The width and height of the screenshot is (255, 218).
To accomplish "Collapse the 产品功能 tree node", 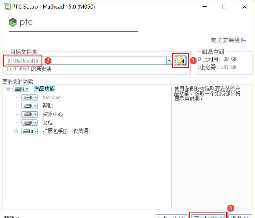I will point(7,89).
